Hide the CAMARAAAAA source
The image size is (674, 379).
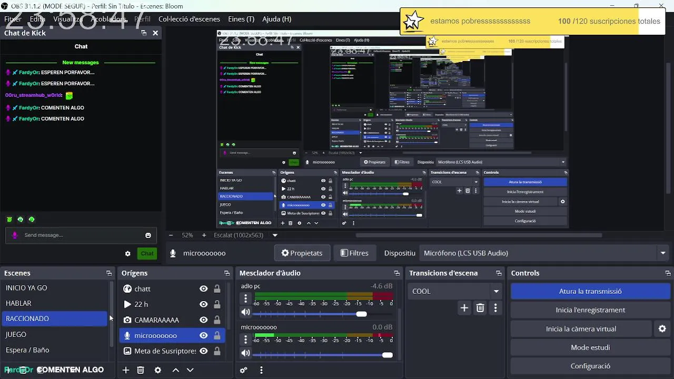point(203,320)
